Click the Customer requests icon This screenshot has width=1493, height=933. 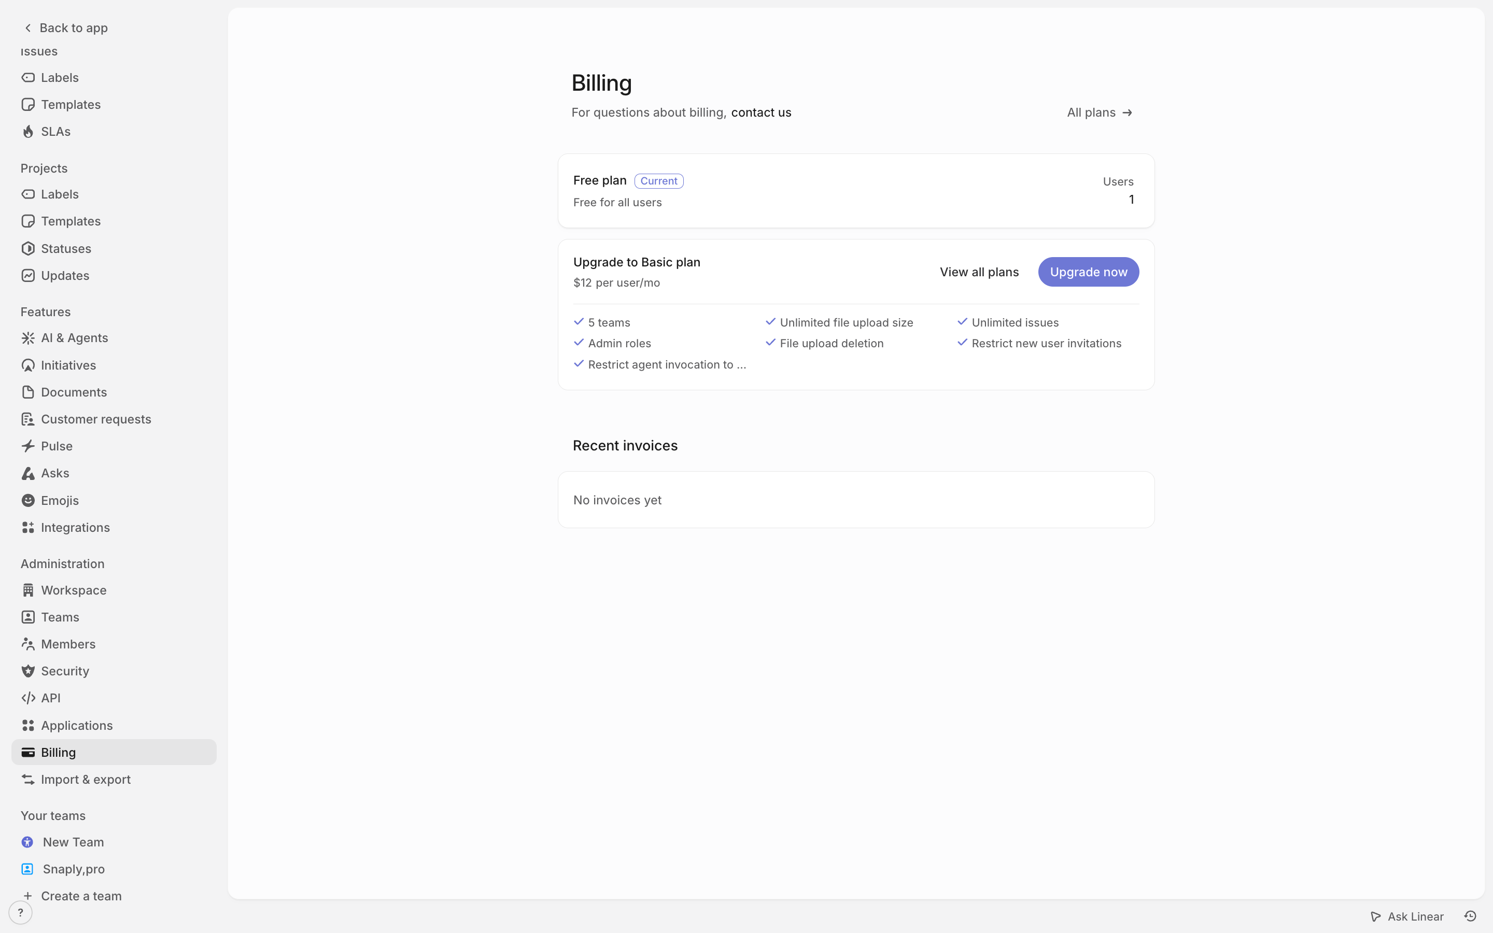click(28, 420)
